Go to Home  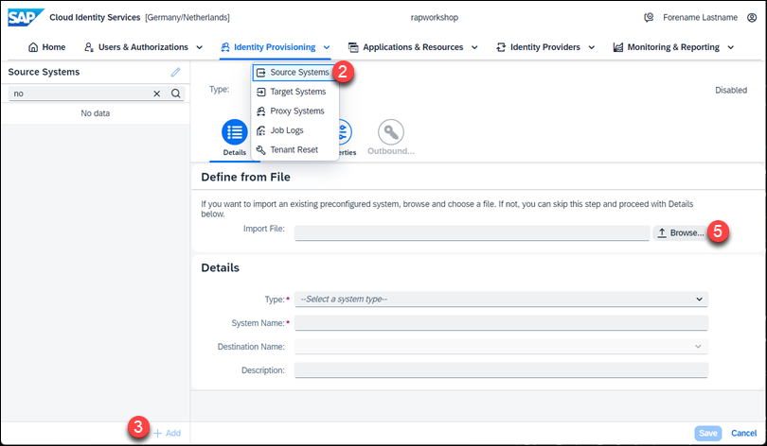[x=47, y=47]
